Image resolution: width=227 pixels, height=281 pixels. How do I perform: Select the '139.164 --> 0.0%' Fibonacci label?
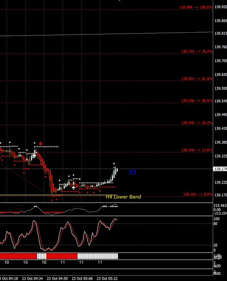pyautogui.click(x=198, y=194)
